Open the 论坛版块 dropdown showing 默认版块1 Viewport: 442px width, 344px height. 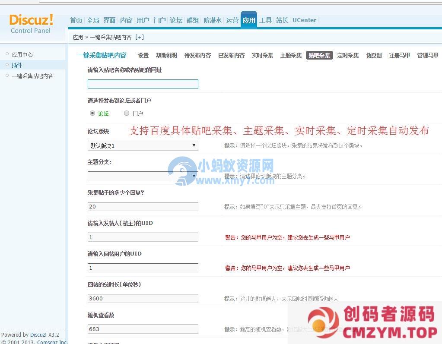[x=143, y=146]
